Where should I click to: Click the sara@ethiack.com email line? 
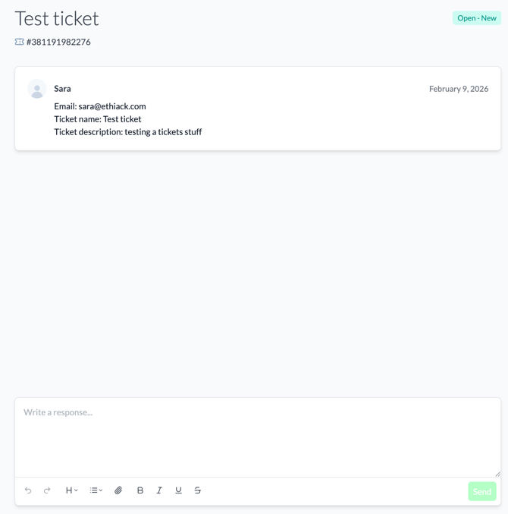click(x=99, y=106)
